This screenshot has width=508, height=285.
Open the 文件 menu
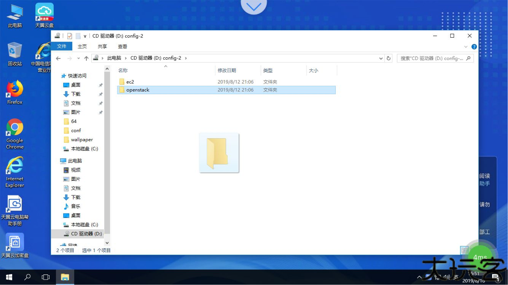pyautogui.click(x=61, y=46)
